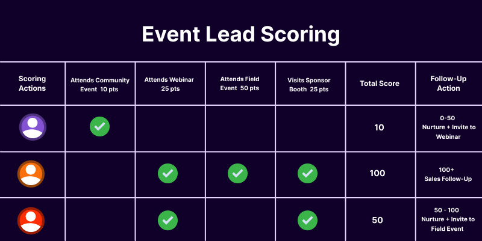This screenshot has height=241, width=482.
Task: Select the Attends Community Event 10 pts header
Action: [100, 84]
